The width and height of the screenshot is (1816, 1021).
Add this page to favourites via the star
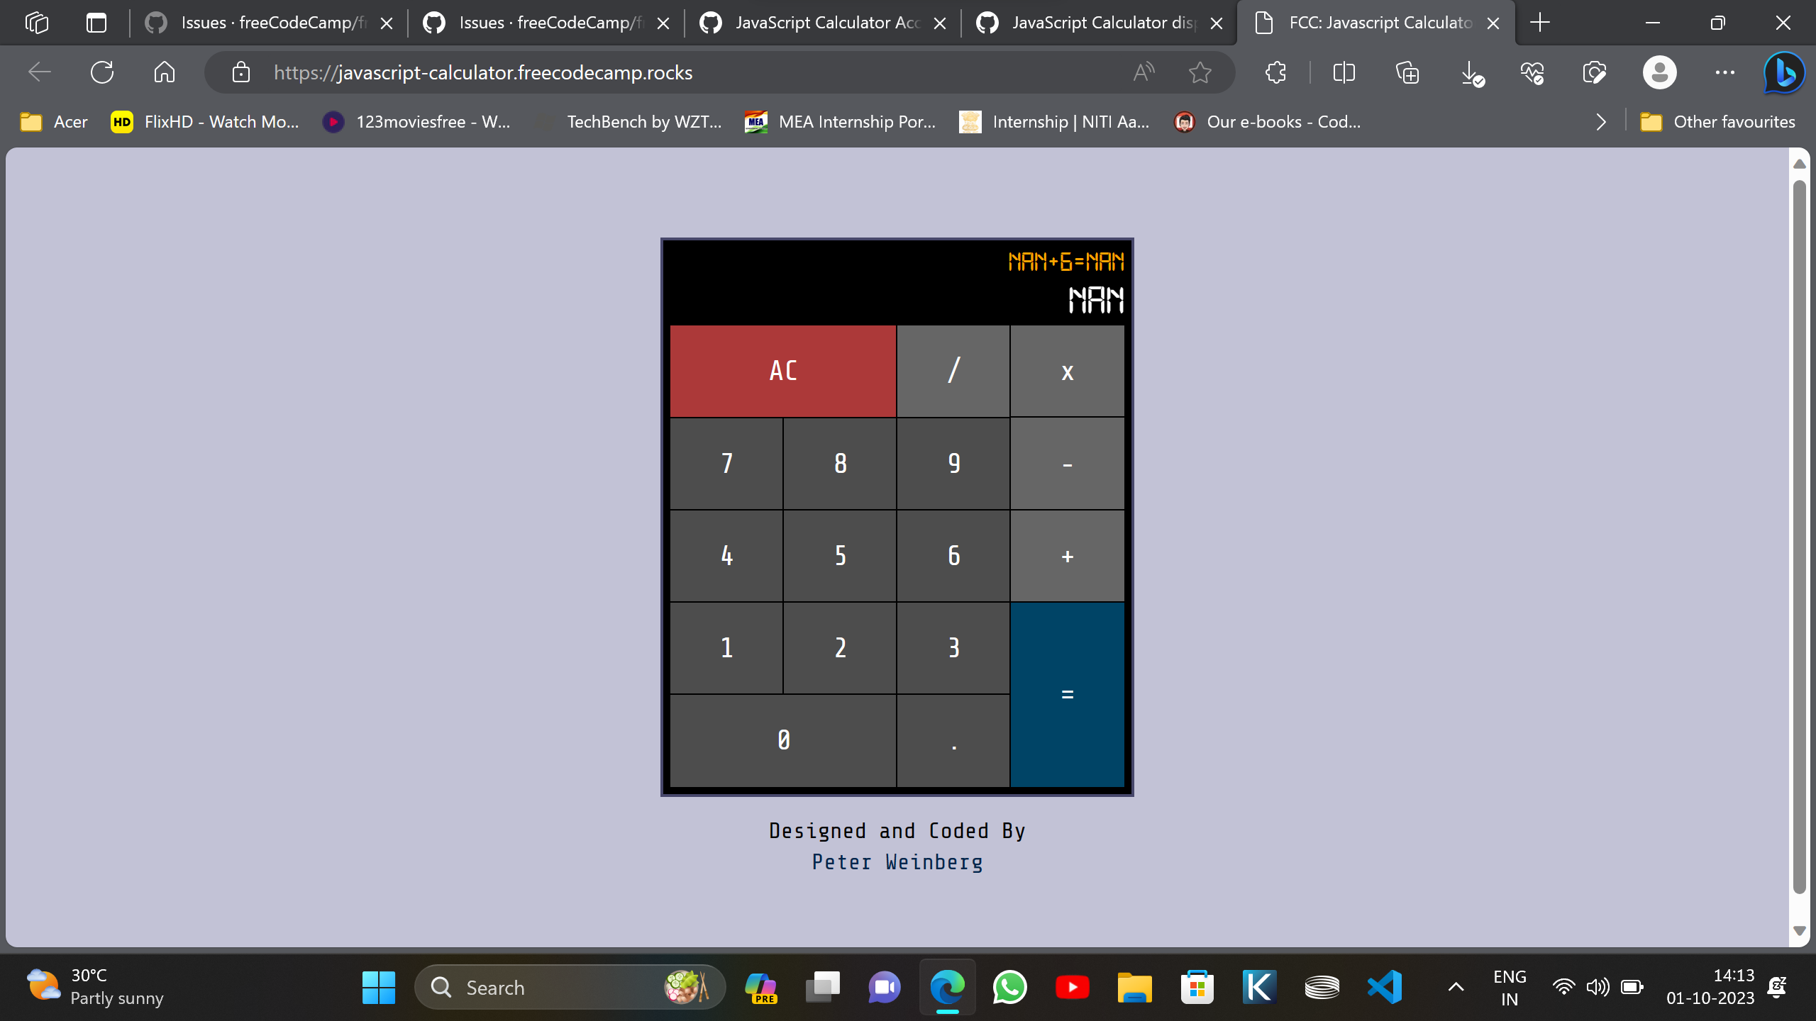click(1200, 72)
